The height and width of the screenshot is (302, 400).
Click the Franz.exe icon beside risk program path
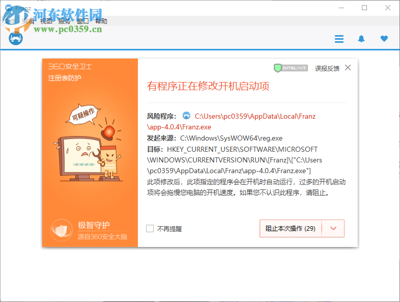[x=186, y=116]
